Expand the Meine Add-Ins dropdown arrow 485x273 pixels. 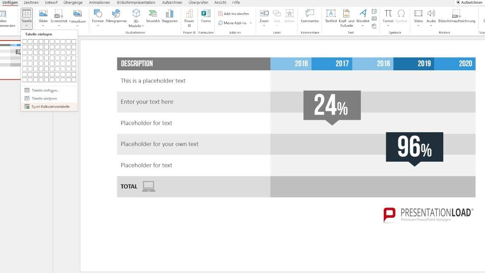coord(251,23)
